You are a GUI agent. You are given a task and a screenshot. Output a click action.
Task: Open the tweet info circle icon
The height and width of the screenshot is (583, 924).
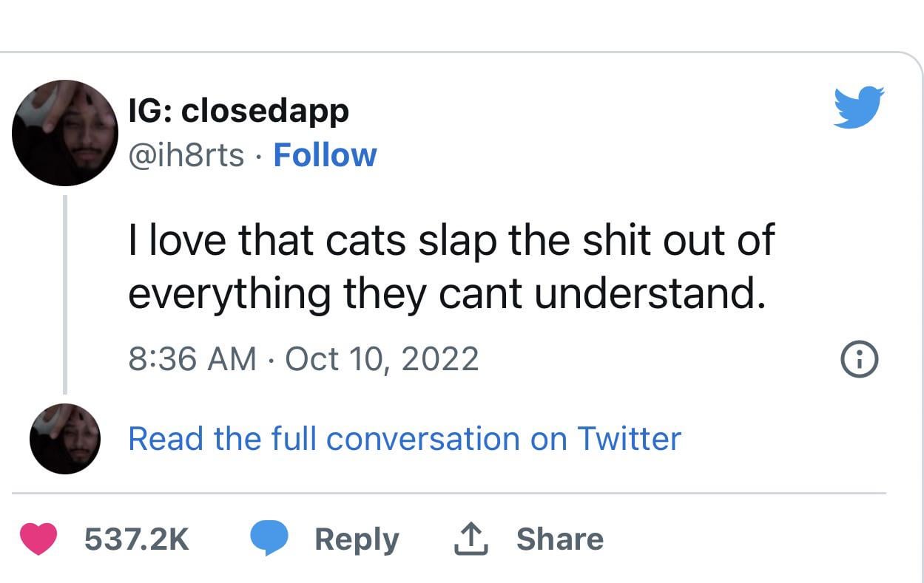pyautogui.click(x=860, y=360)
